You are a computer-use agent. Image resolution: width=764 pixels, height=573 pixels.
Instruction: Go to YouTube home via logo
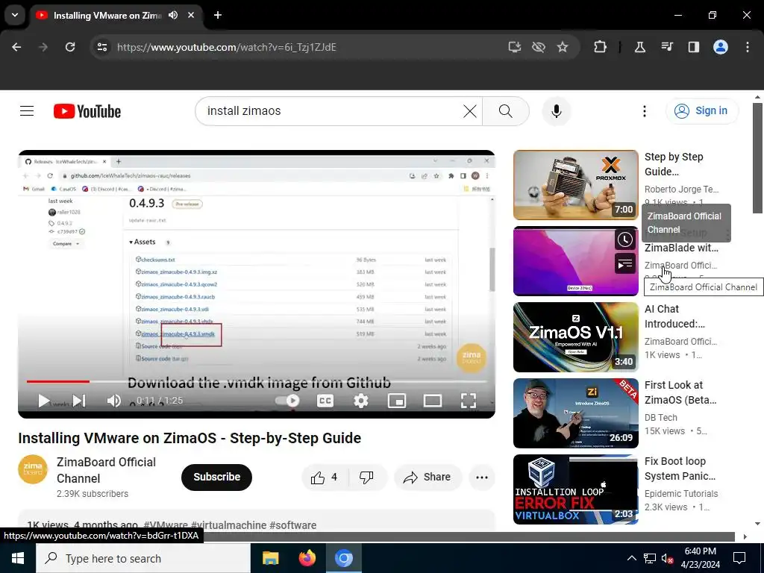tap(87, 111)
